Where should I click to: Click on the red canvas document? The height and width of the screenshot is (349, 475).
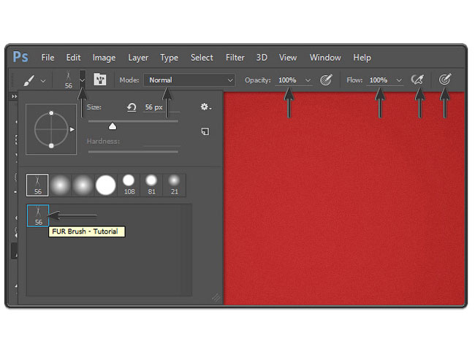point(344,199)
